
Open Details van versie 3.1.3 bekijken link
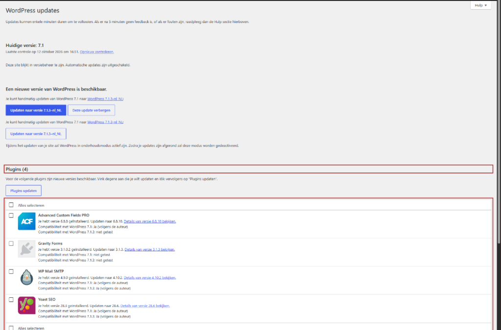tap(150, 249)
